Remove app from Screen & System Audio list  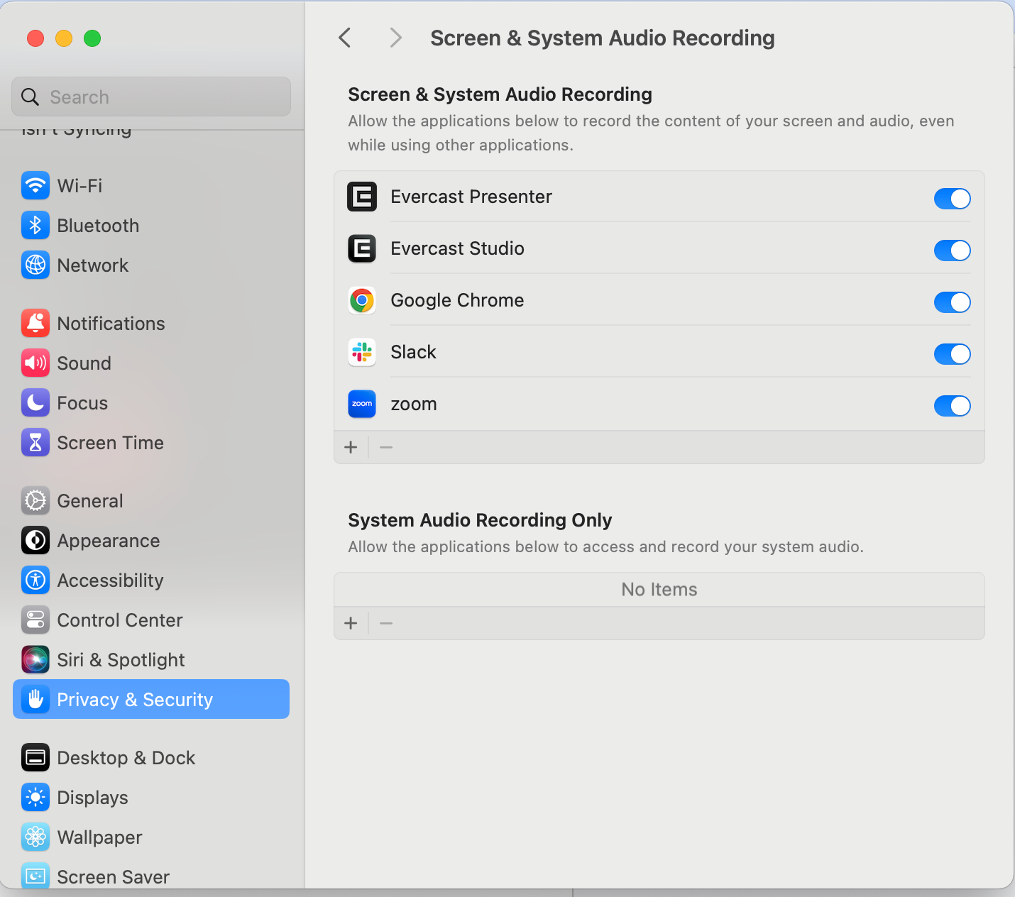click(386, 447)
